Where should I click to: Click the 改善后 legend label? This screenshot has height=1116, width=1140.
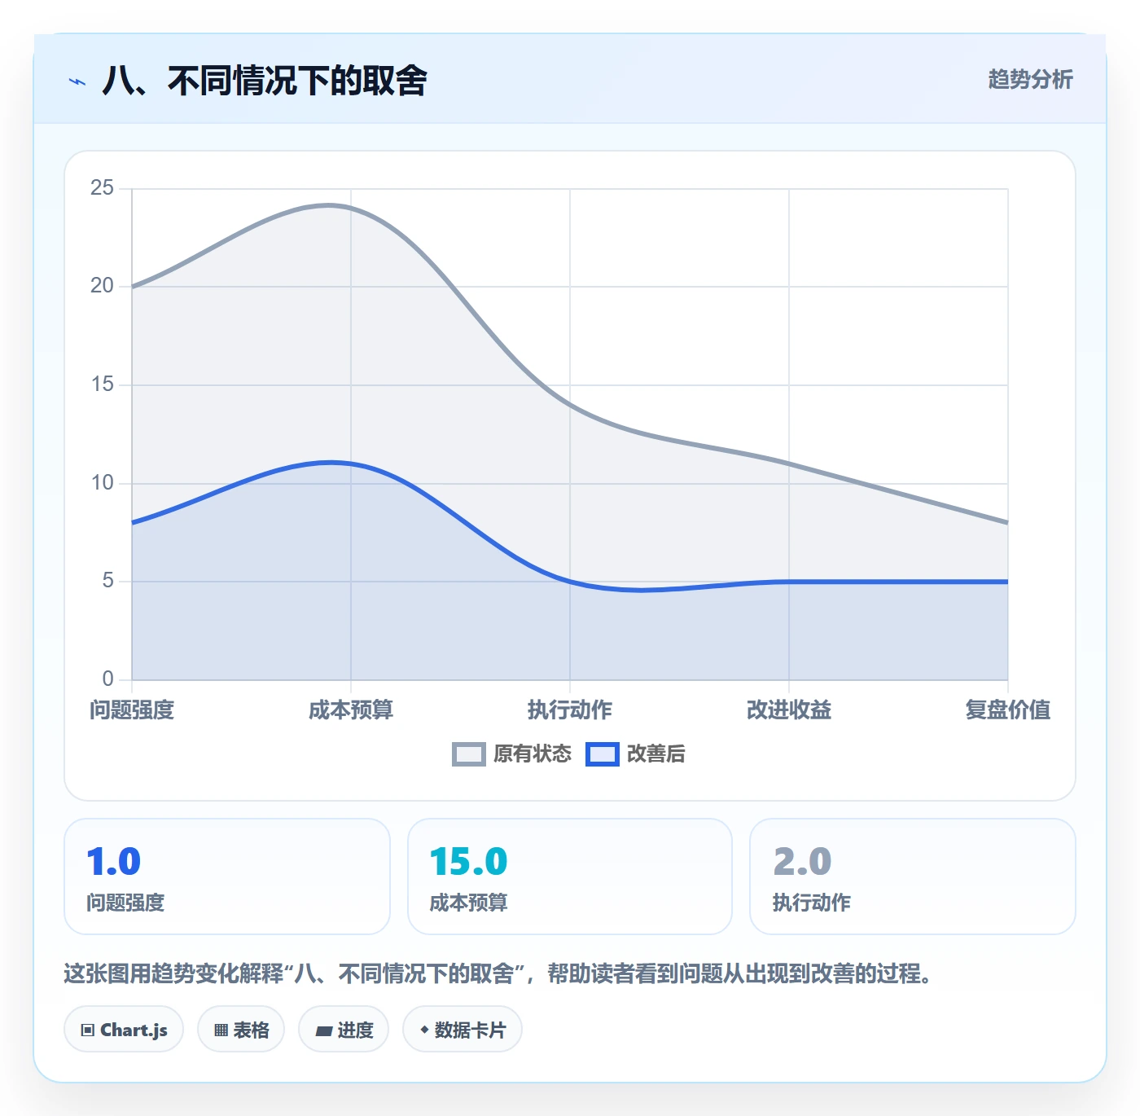tap(655, 754)
